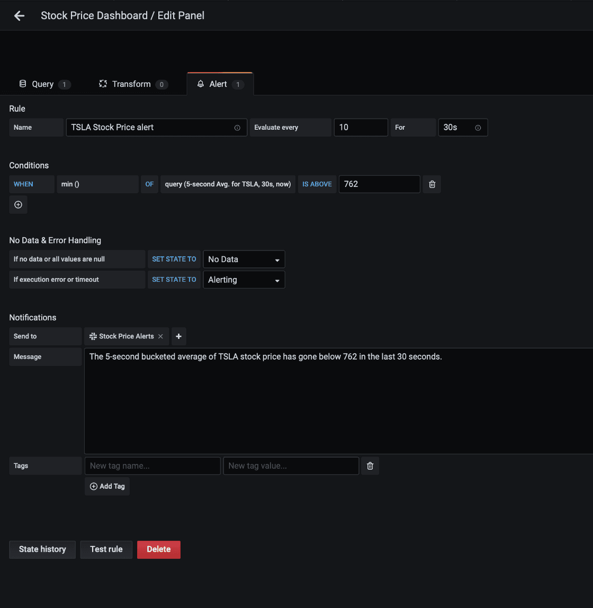Image resolution: width=593 pixels, height=608 pixels.
Task: Click the info icon in the Name field
Action: pos(237,128)
